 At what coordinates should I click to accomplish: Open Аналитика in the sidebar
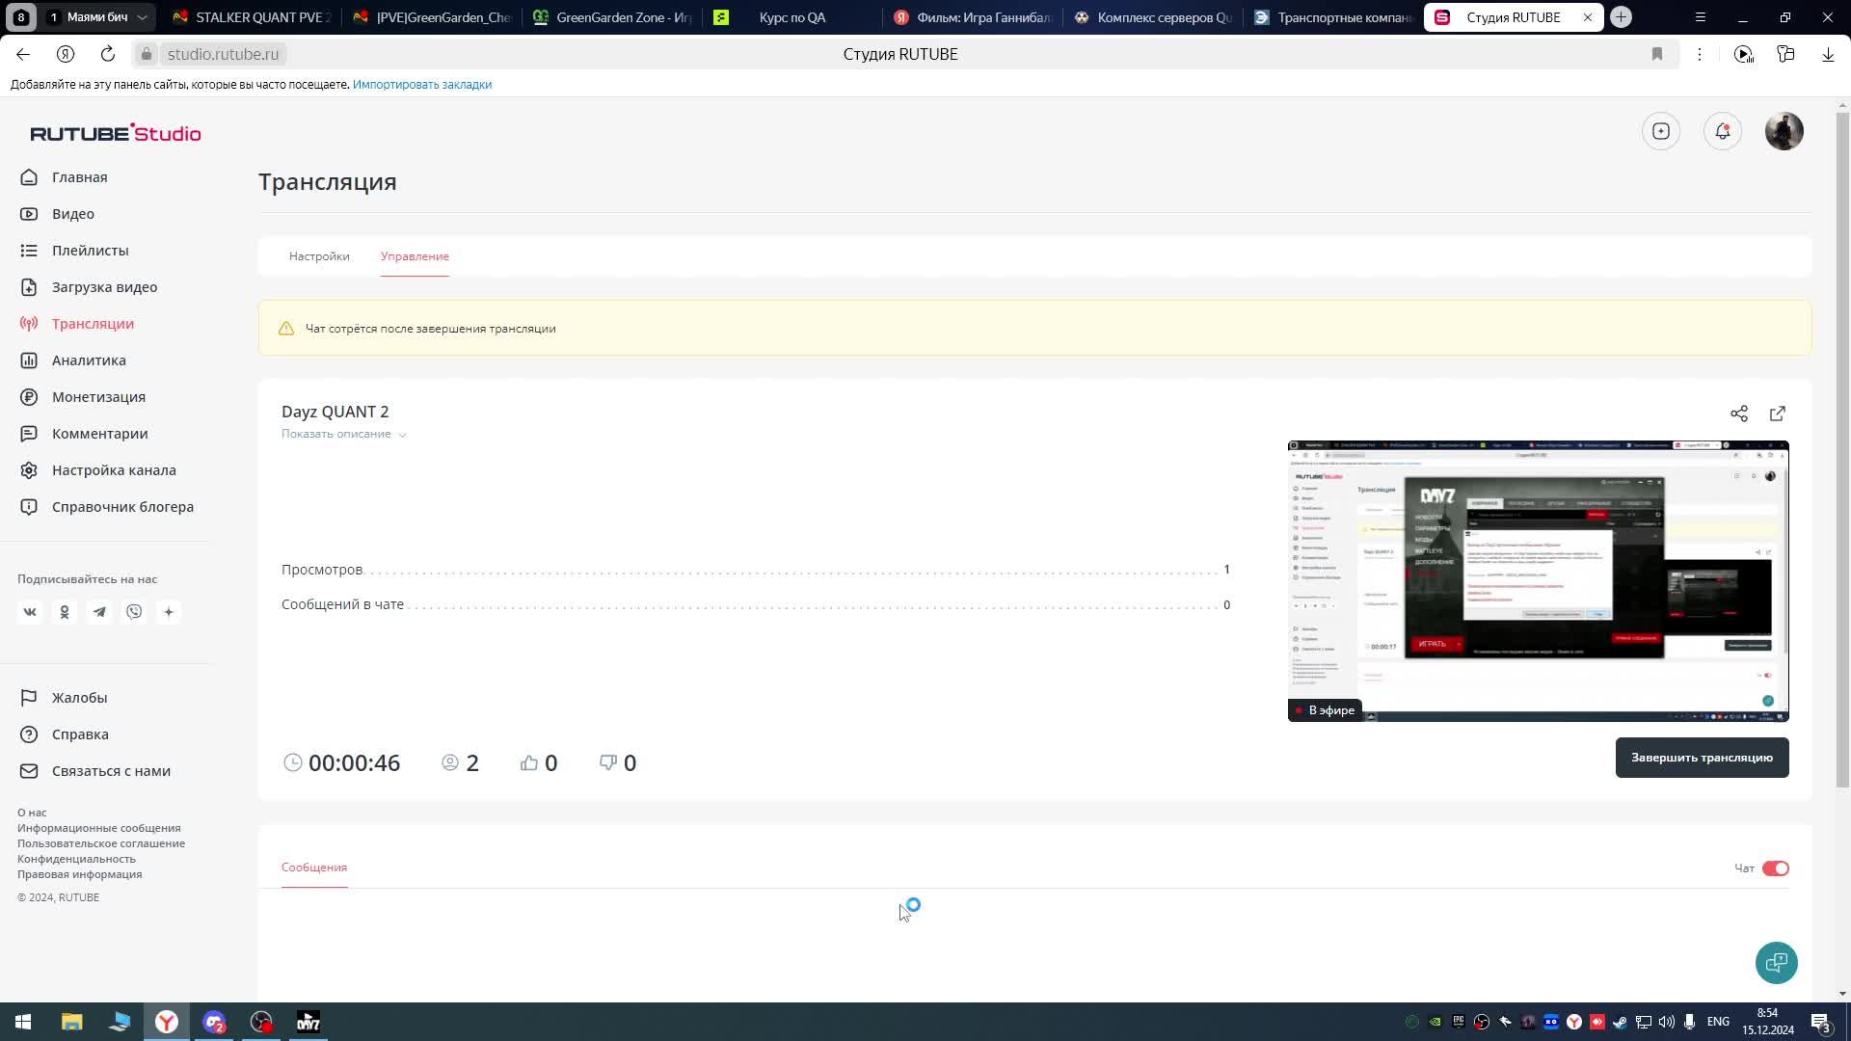89,360
